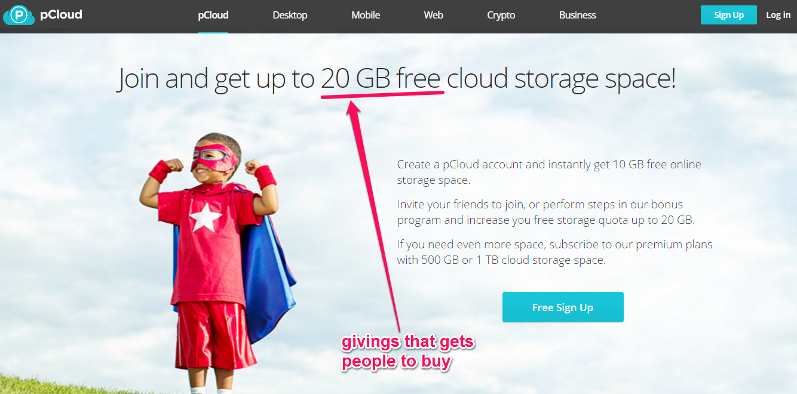Open the Crypto page from the top bar
Image resolution: width=797 pixels, height=394 pixels.
tap(501, 15)
